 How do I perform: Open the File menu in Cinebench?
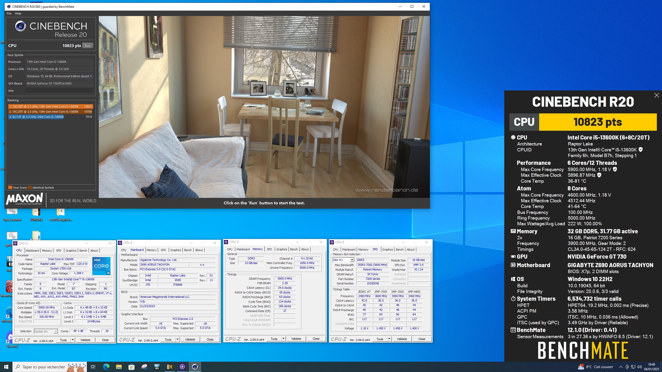9,13
